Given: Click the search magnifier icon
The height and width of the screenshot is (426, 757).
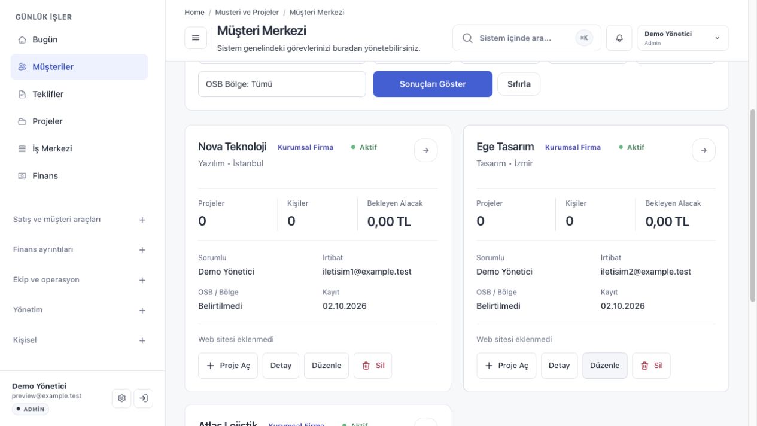Looking at the screenshot, I should point(468,38).
